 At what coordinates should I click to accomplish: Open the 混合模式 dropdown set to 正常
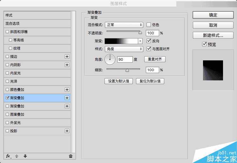124,25
